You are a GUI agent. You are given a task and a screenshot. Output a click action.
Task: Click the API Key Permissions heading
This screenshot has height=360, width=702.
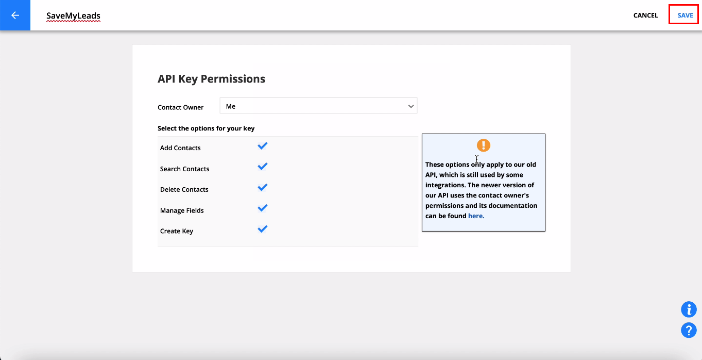tap(211, 79)
